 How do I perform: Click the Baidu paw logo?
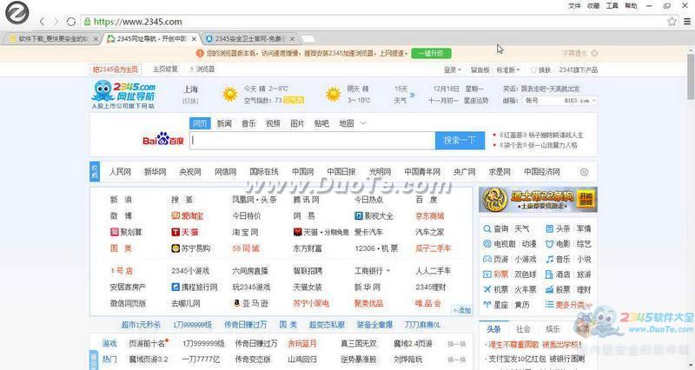tap(162, 139)
